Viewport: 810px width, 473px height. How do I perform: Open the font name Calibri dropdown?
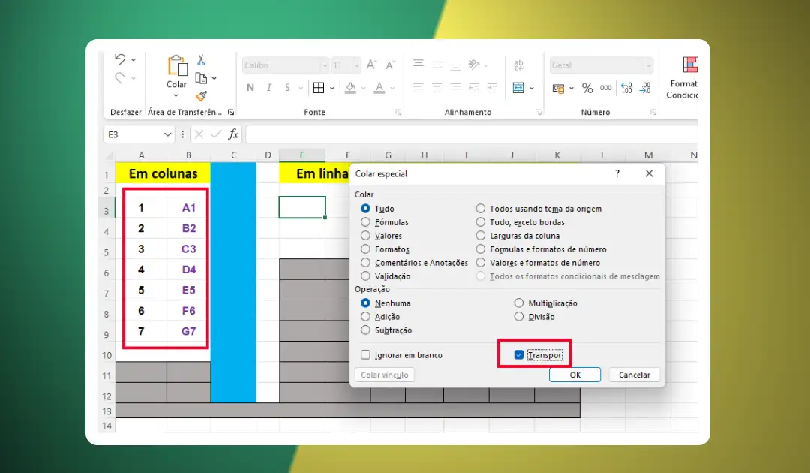[325, 65]
